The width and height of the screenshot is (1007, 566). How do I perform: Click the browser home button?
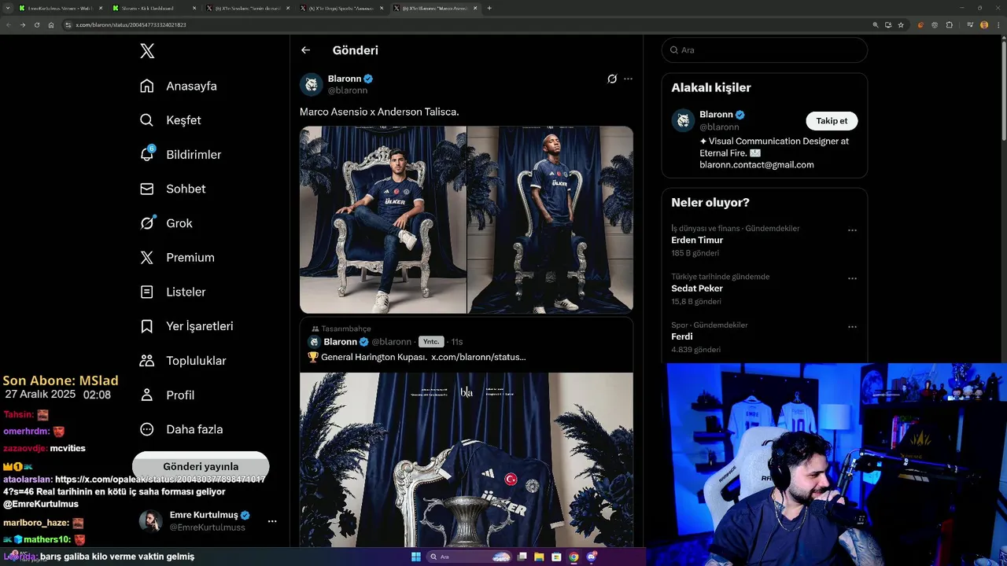point(51,25)
